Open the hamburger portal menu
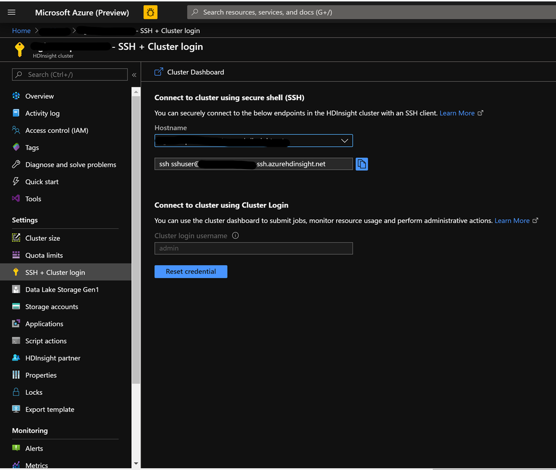The width and height of the screenshot is (556, 470). click(x=11, y=12)
